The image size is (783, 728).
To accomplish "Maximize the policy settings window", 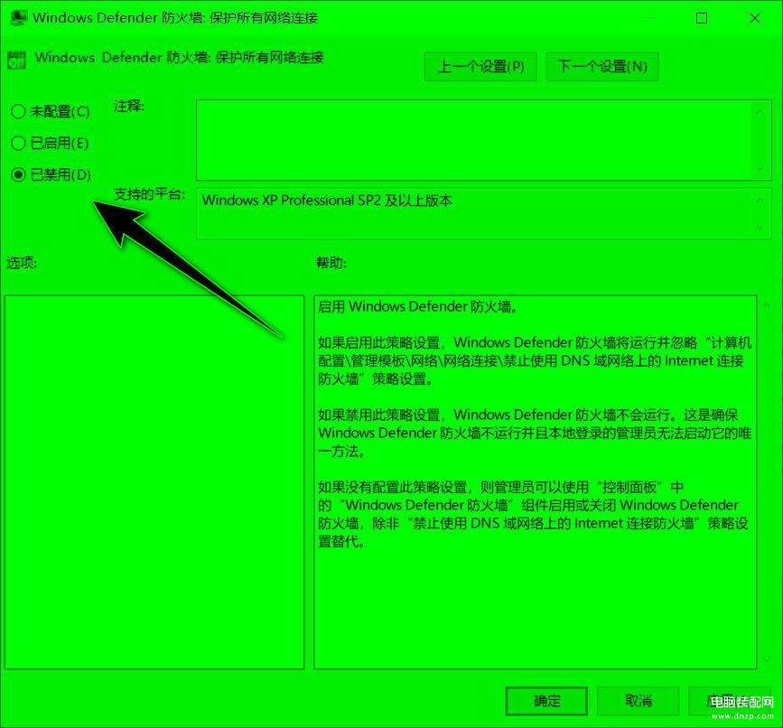I will (702, 18).
